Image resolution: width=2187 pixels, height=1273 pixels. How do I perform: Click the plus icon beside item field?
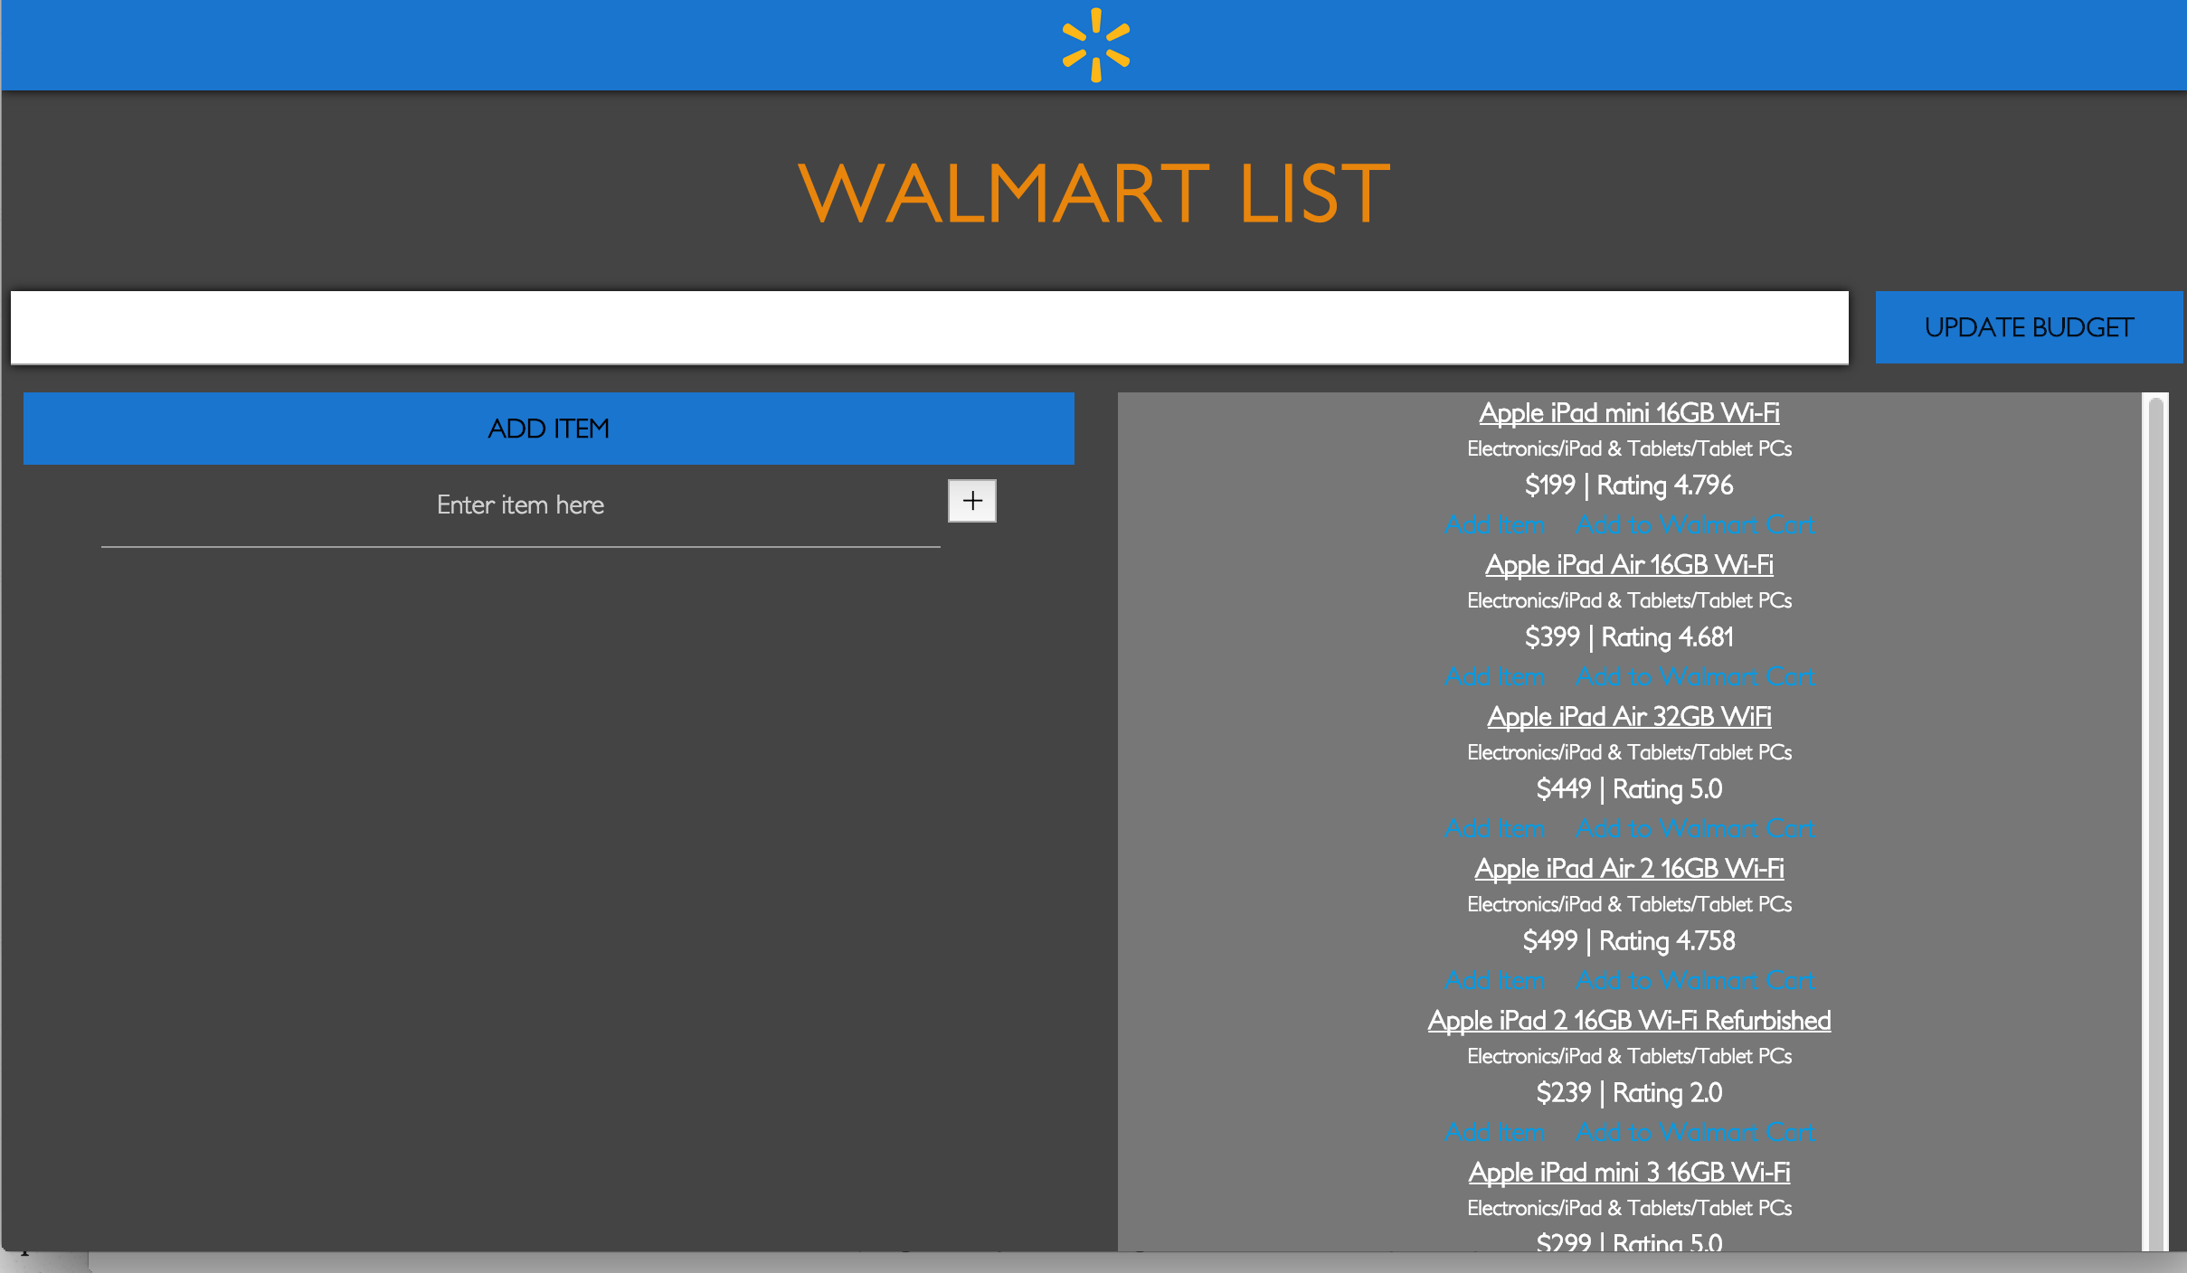pyautogui.click(x=971, y=501)
